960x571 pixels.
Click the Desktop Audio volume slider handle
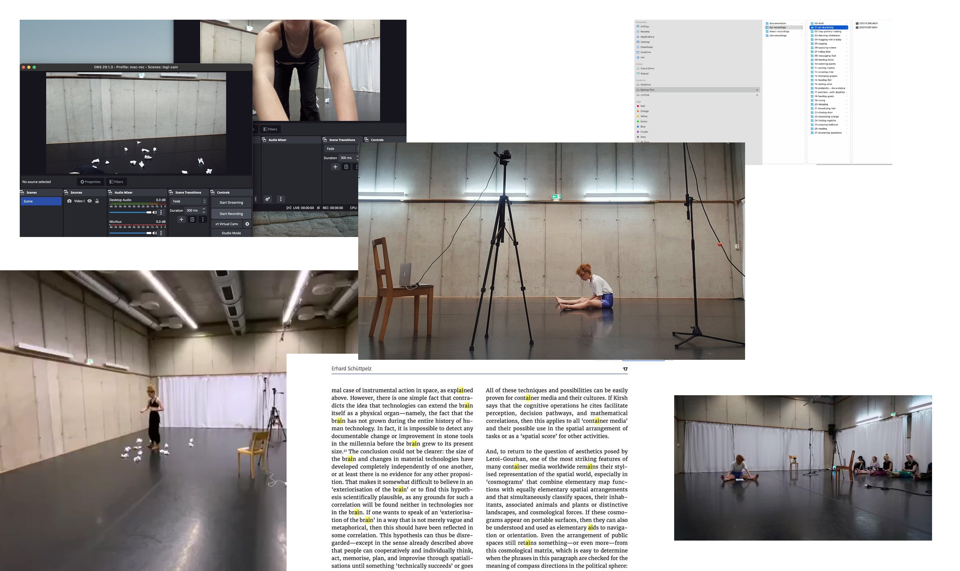(x=149, y=212)
